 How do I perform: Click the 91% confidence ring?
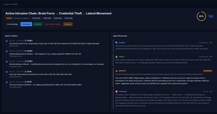point(201,16)
